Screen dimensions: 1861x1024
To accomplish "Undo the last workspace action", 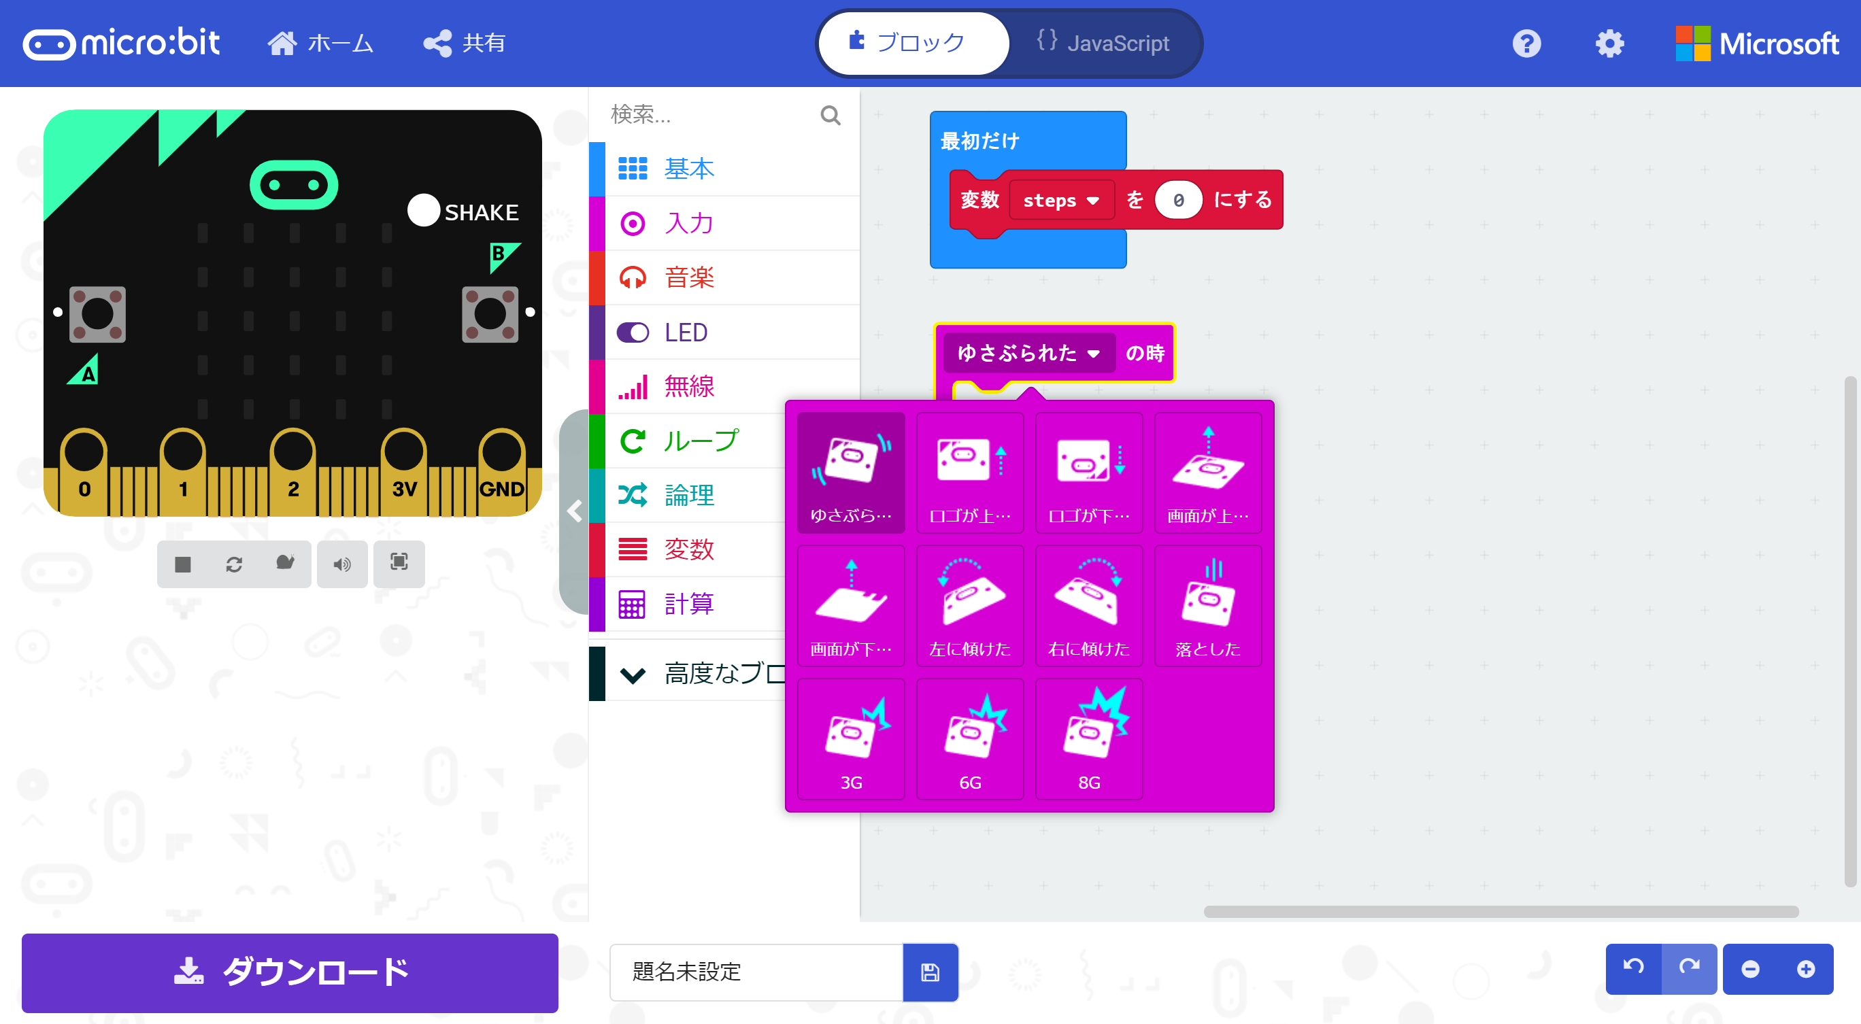I will click(1634, 968).
